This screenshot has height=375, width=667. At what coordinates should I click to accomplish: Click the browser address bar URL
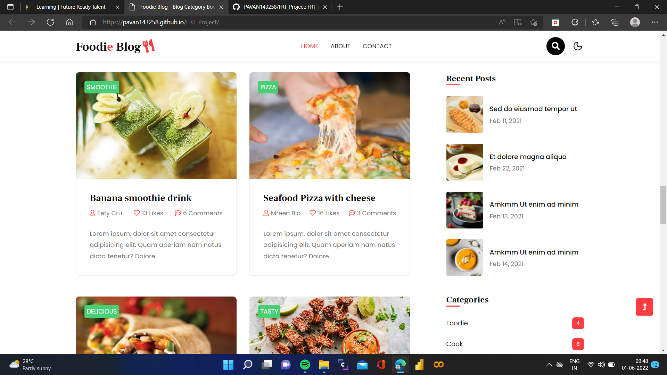[x=161, y=22]
